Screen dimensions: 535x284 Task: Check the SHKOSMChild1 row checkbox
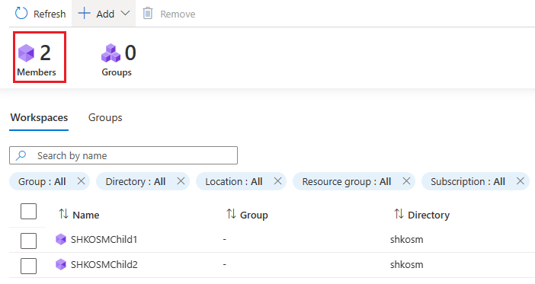tap(29, 241)
